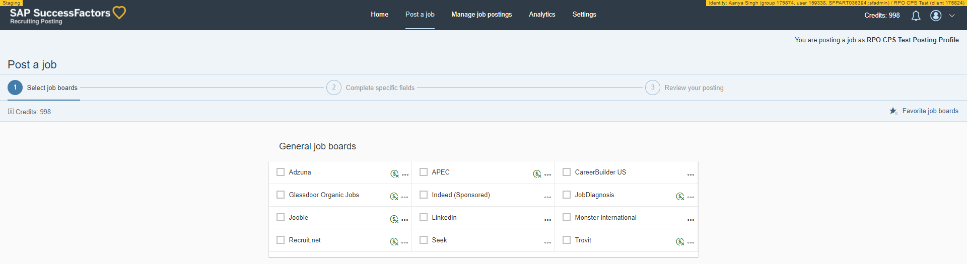Click the Favorite job boards star icon
967x264 pixels.
click(x=893, y=111)
